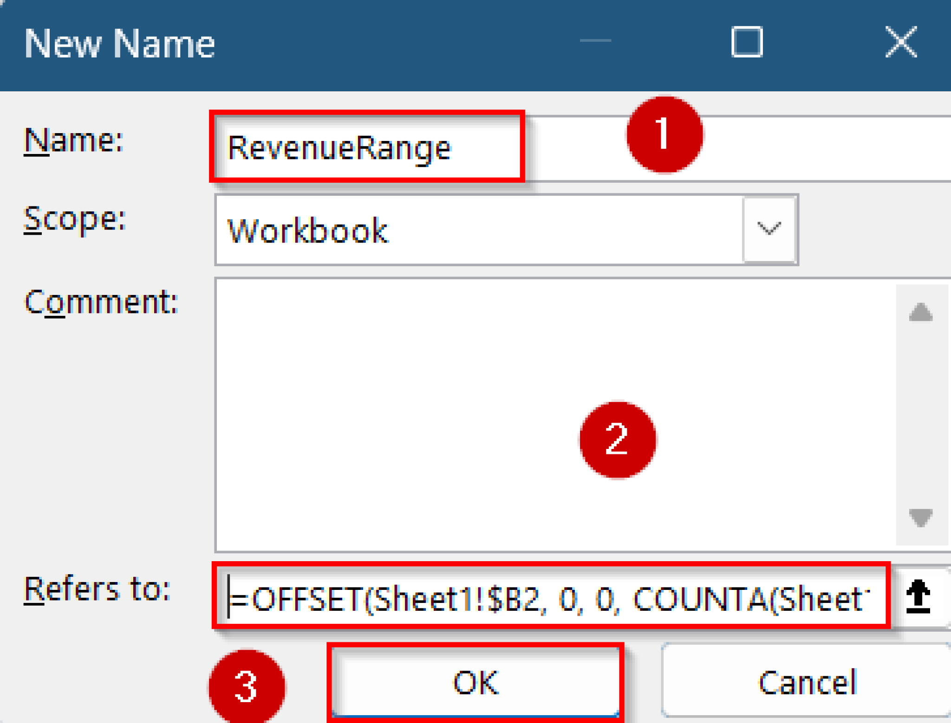
Task: Click the OK button
Action: click(475, 682)
